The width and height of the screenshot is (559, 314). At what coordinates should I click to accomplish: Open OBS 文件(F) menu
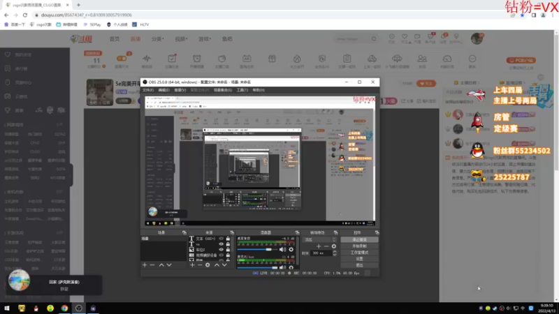pyautogui.click(x=148, y=90)
